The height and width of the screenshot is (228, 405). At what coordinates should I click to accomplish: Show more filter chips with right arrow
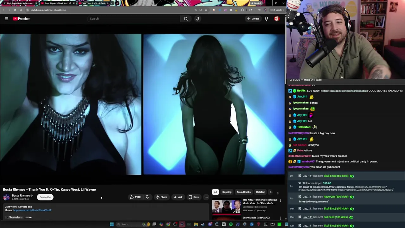[x=278, y=192]
